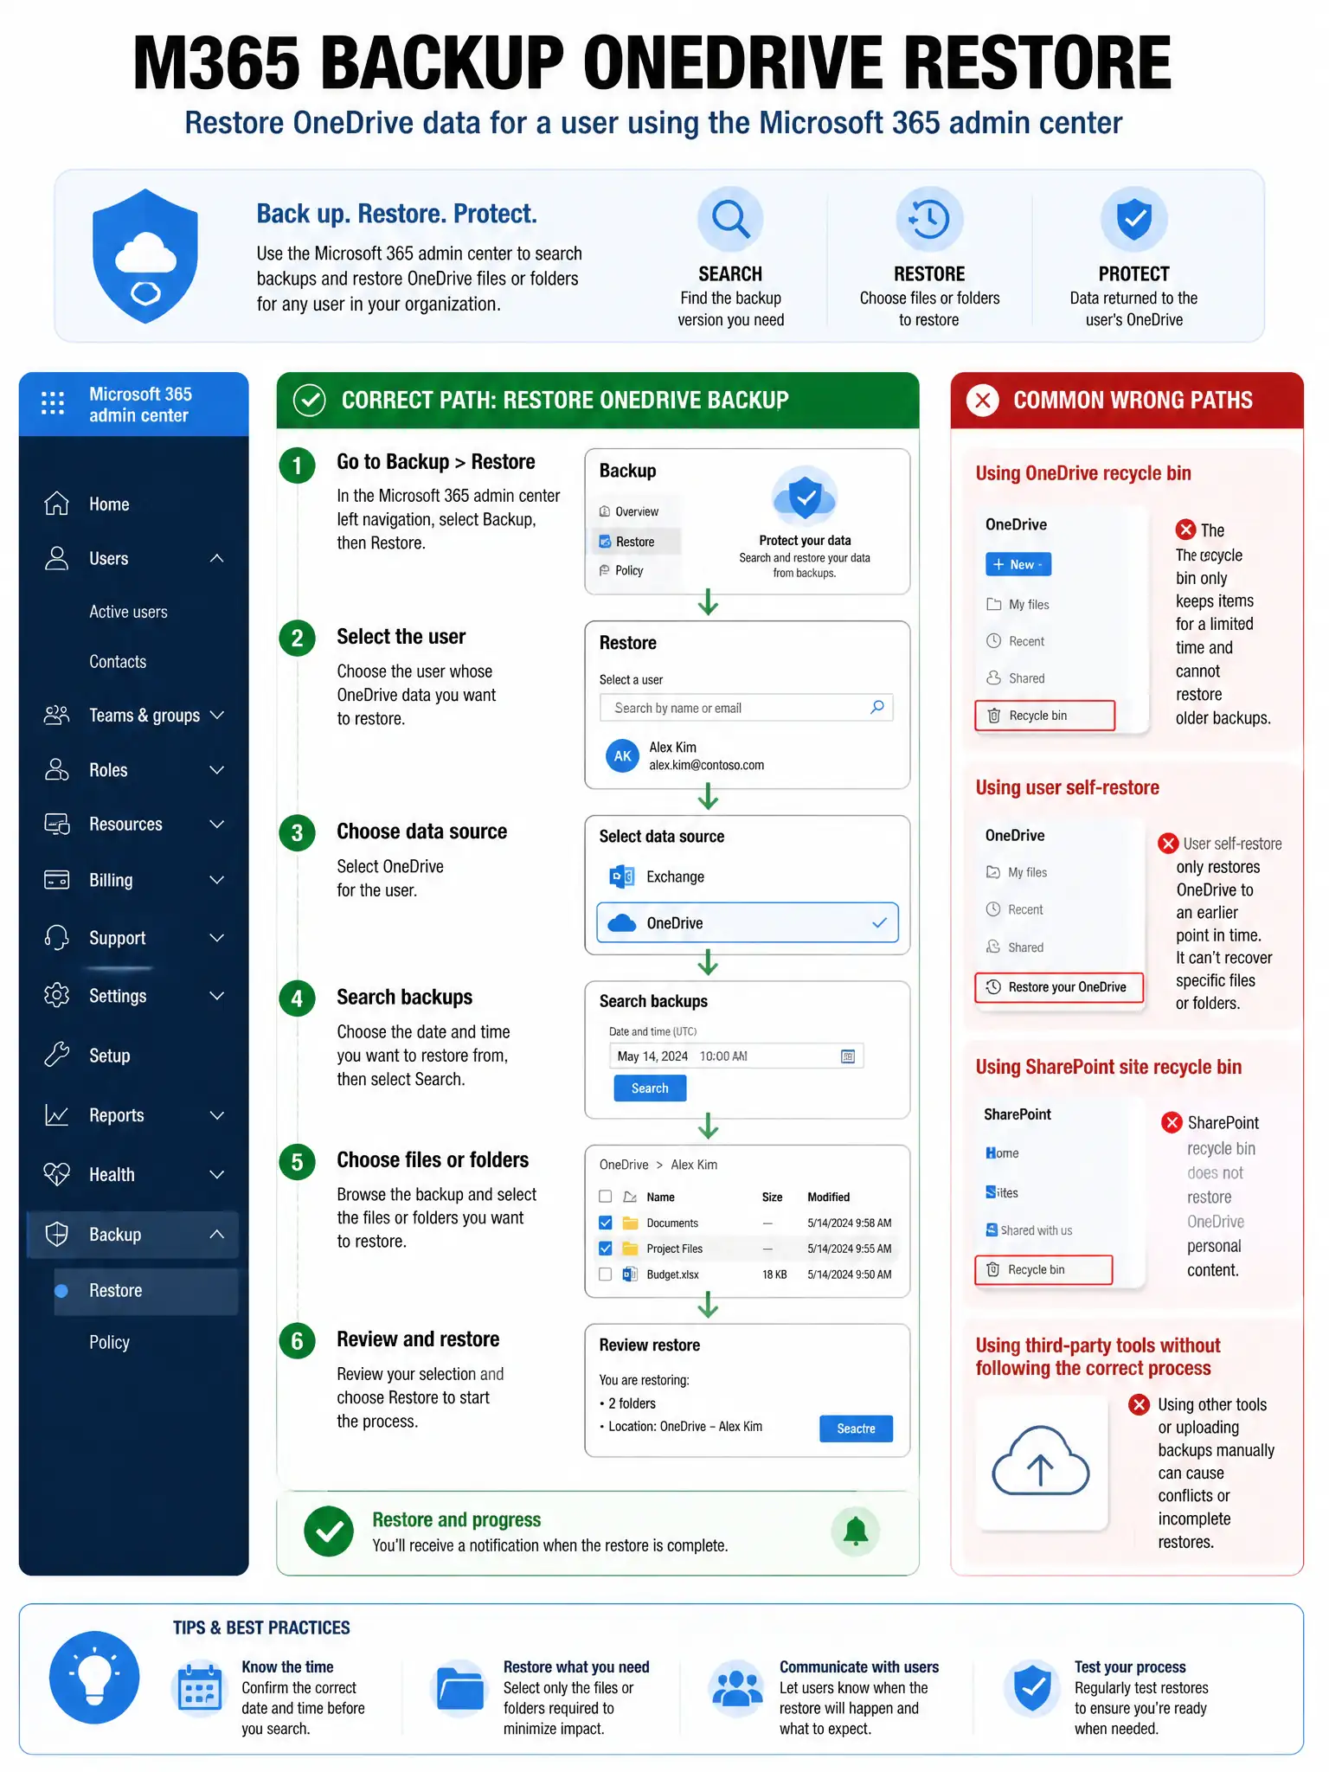Uncheck the Project Files checkbox
This screenshot has width=1329, height=1772.
606,1249
